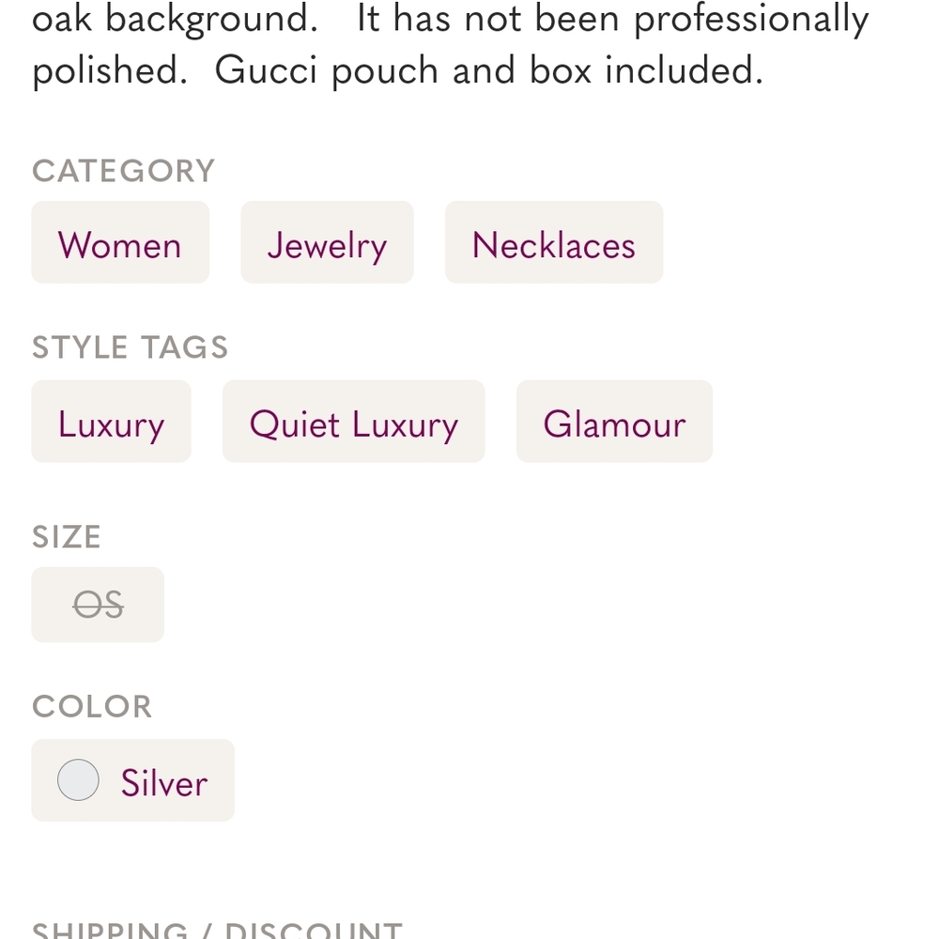Click the COLOR section heading
Image resolution: width=939 pixels, height=939 pixels.
tap(92, 706)
